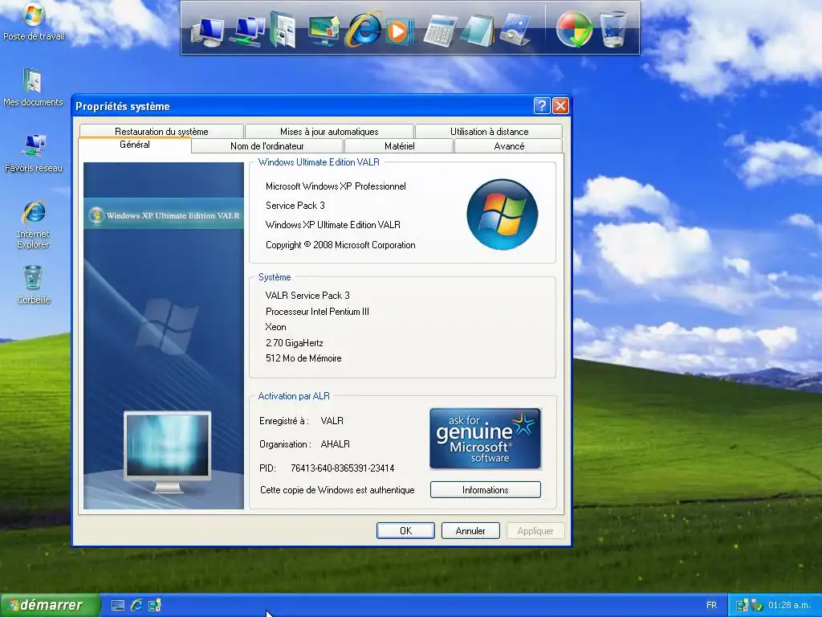
Task: Open the Nom de l'ordinateur tab
Action: point(267,146)
